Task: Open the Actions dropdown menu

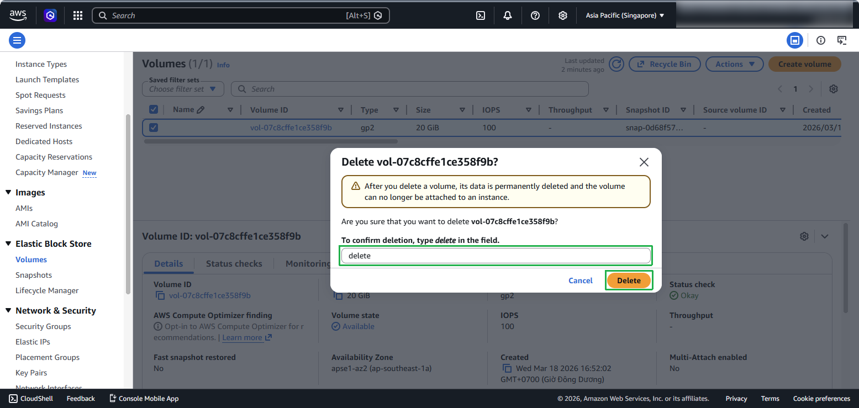Action: click(x=735, y=64)
